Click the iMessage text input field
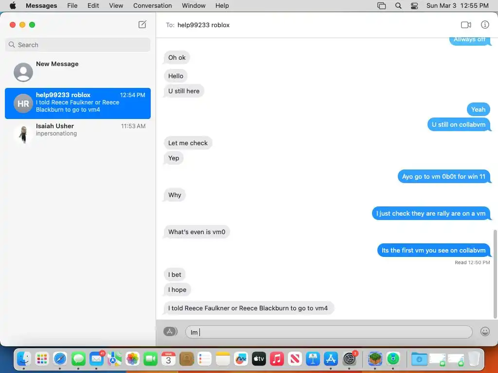The image size is (498, 373). click(329, 332)
